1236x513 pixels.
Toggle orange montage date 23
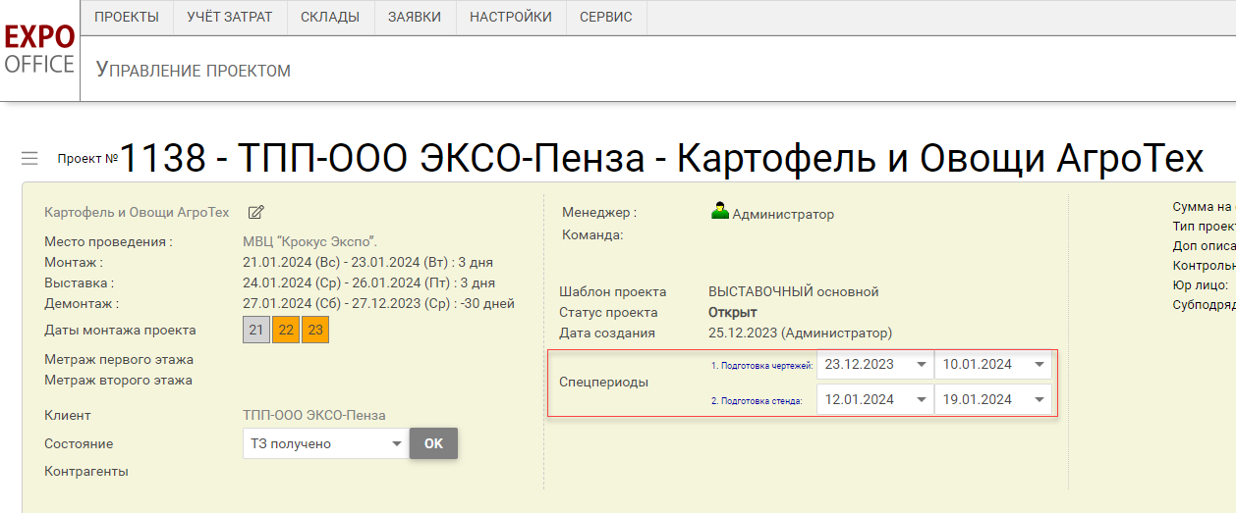(x=315, y=331)
